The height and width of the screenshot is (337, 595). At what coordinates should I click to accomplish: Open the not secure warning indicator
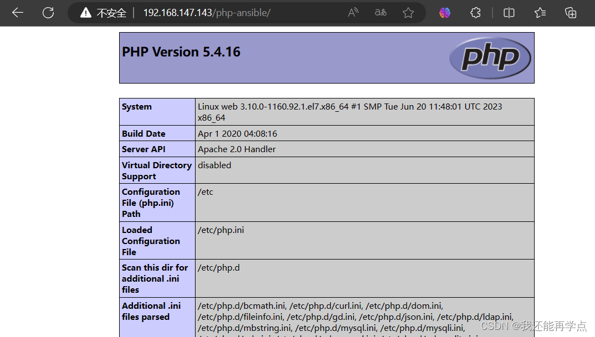(103, 13)
